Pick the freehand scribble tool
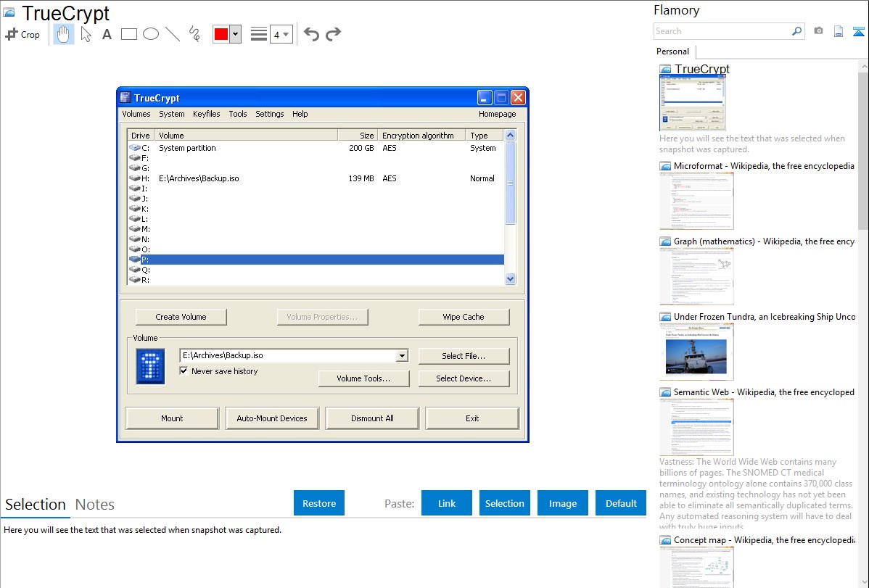The width and height of the screenshot is (869, 588). 194,34
